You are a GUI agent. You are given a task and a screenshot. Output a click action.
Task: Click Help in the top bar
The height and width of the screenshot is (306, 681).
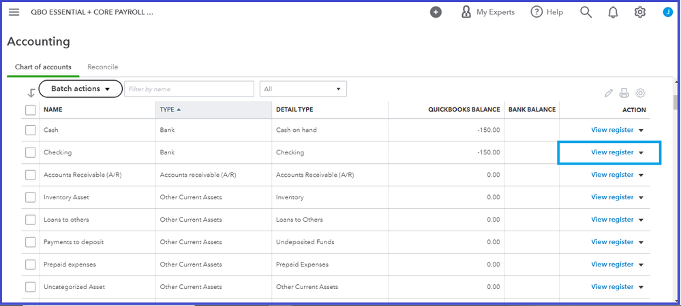pos(547,12)
